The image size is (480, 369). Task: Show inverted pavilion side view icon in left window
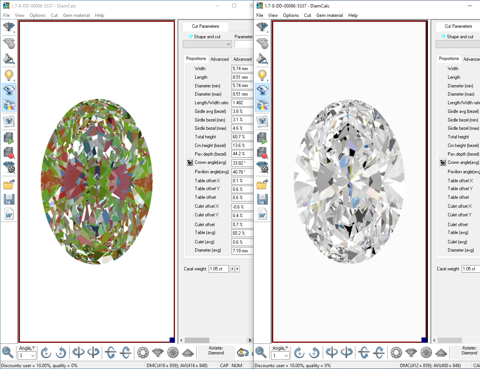(188, 352)
